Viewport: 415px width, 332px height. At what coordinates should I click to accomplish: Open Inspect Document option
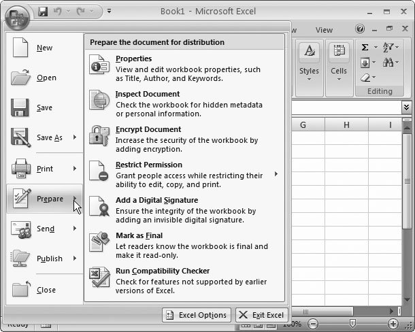pos(147,94)
